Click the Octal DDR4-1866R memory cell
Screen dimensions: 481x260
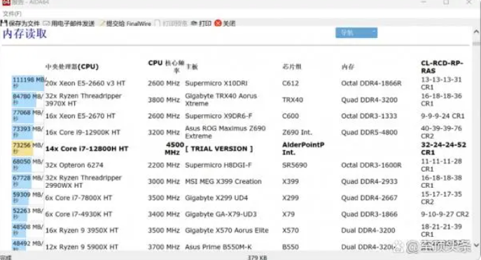(x=371, y=83)
